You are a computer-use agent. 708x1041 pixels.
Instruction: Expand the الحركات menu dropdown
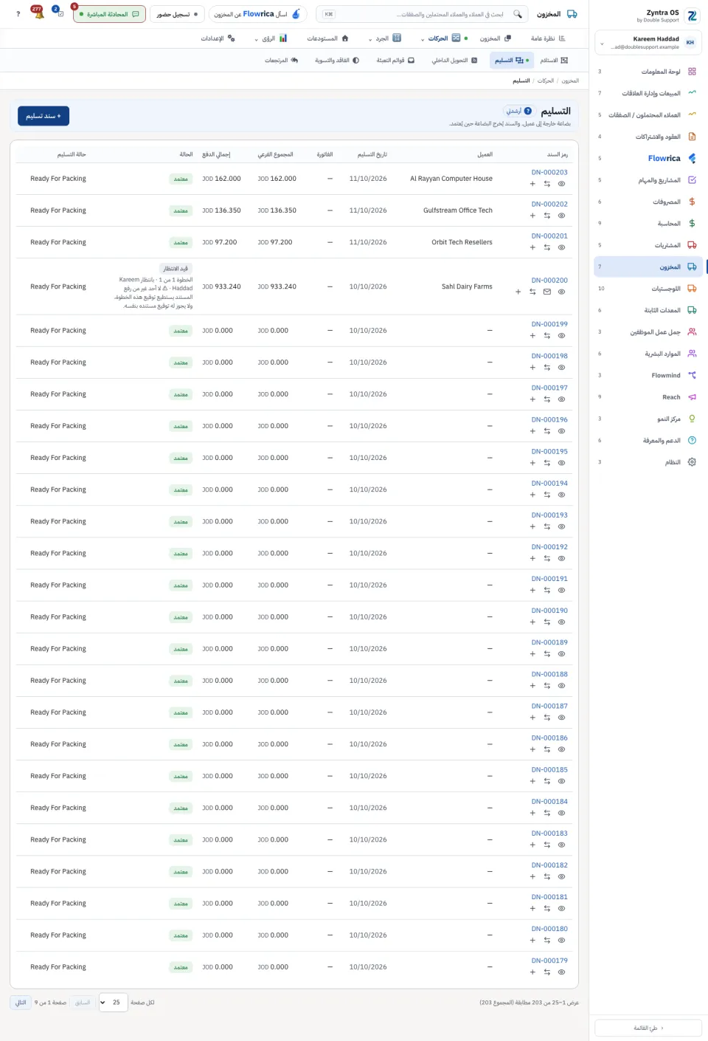point(441,38)
